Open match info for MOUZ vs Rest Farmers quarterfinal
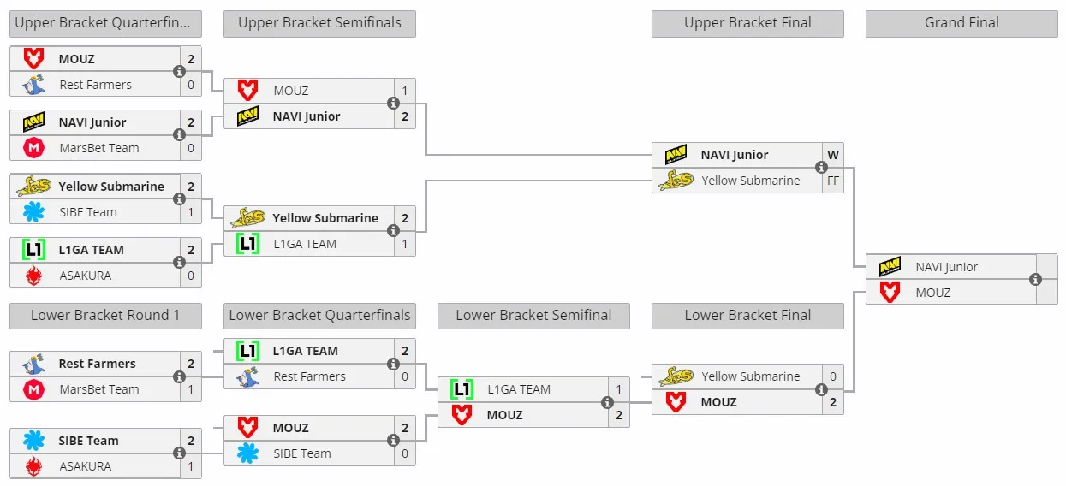The image size is (1066, 486). [179, 72]
